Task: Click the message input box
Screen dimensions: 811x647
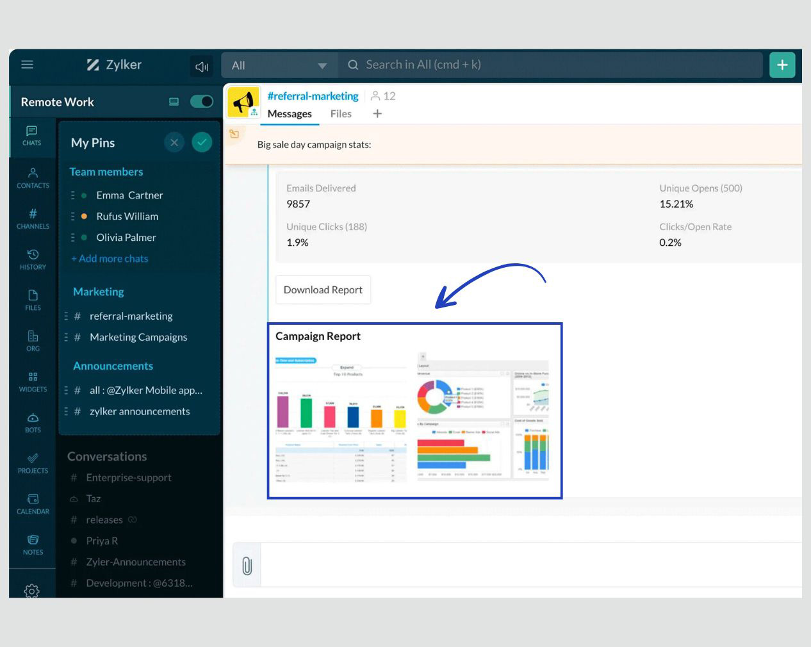Action: (532, 566)
